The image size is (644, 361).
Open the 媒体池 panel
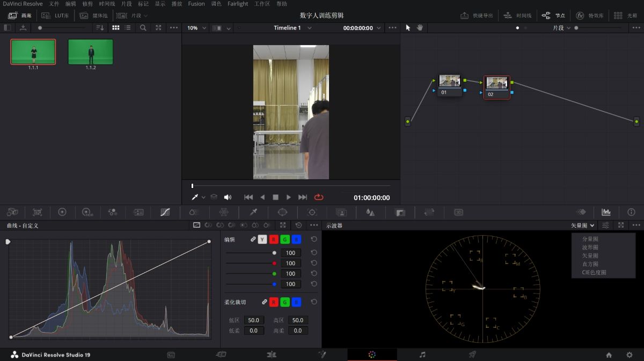click(x=93, y=16)
